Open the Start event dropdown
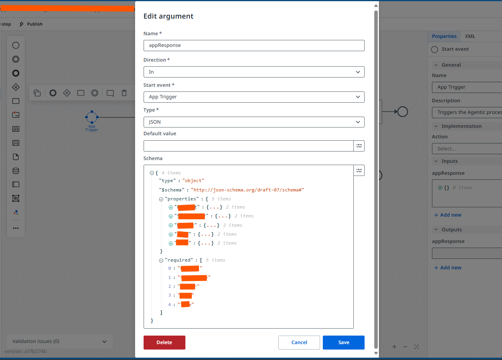 pyautogui.click(x=254, y=97)
